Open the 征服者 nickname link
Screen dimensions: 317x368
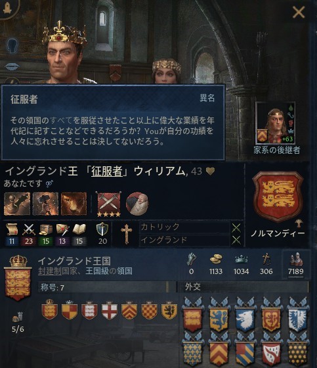pyautogui.click(x=107, y=172)
